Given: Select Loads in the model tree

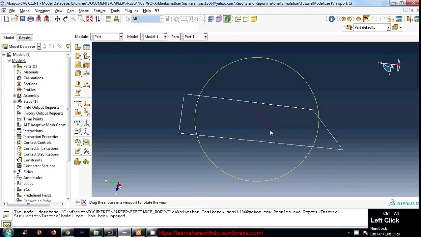Looking at the screenshot, I should click(x=28, y=184).
